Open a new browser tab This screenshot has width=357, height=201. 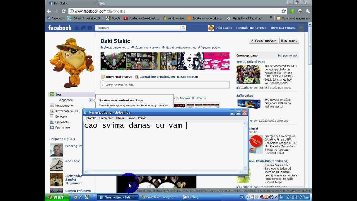[102, 3]
